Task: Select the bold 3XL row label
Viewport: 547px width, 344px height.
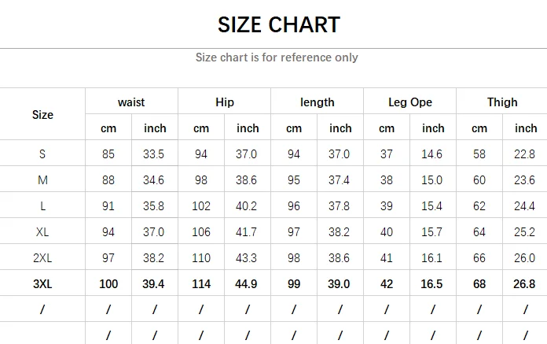Action: (x=42, y=284)
